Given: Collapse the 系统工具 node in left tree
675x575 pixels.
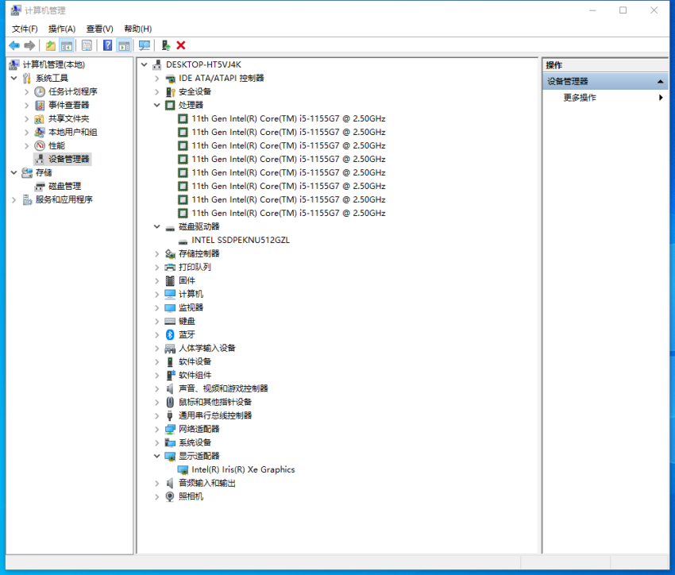Looking at the screenshot, I should 13,78.
